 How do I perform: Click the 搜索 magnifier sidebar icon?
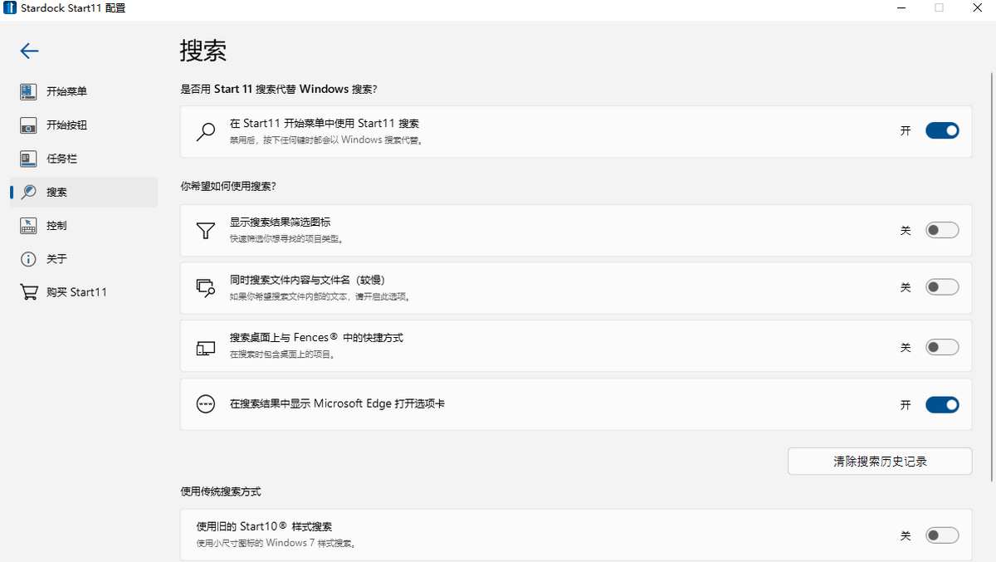tap(28, 192)
